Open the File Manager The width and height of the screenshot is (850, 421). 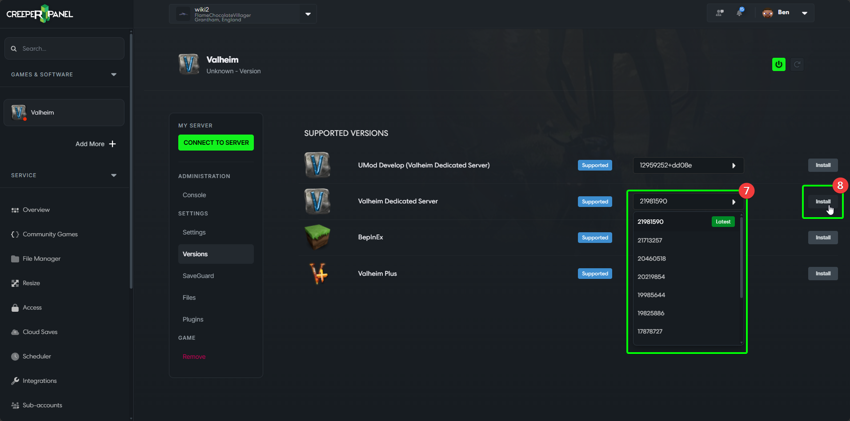[x=41, y=258]
